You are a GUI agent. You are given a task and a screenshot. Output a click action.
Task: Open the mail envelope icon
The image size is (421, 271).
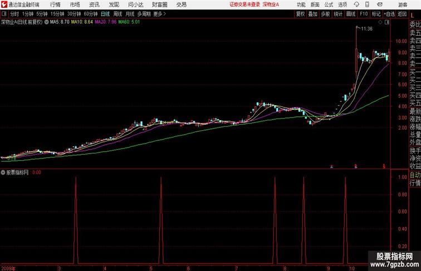pos(380,4)
